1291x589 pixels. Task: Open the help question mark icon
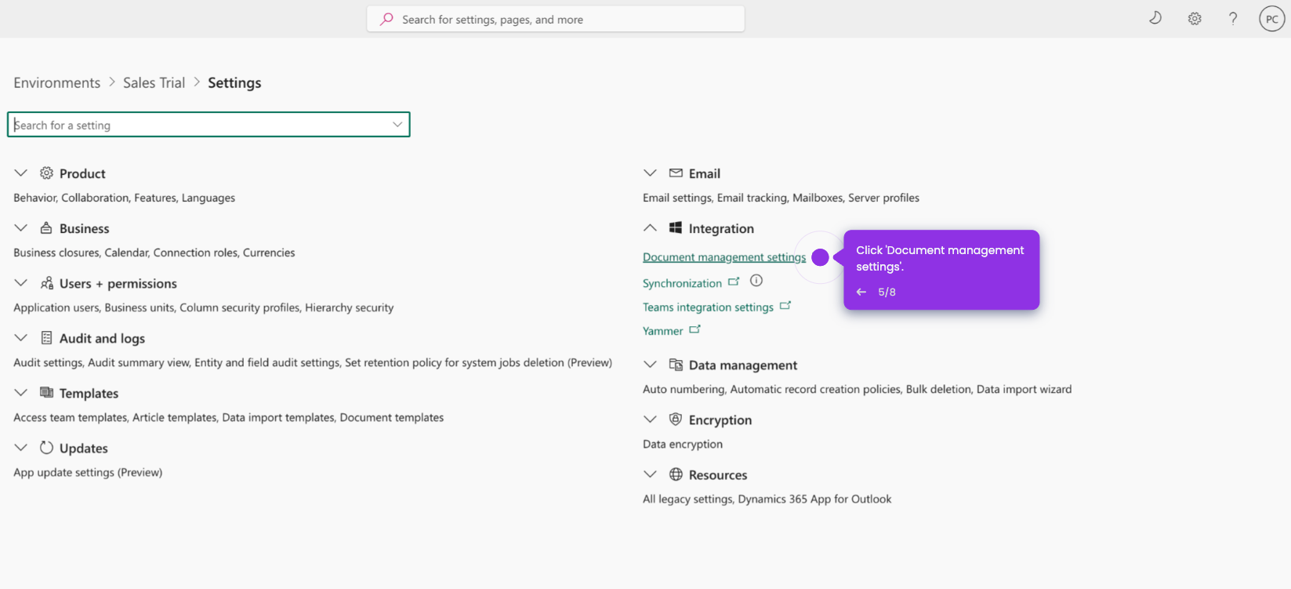1233,19
